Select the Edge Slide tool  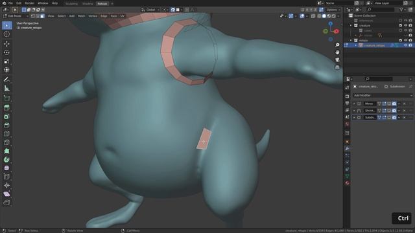[x=6, y=177]
